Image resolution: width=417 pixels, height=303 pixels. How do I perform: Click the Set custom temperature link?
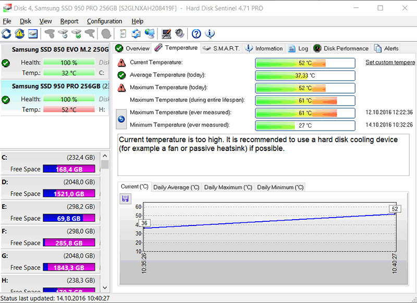[390, 62]
